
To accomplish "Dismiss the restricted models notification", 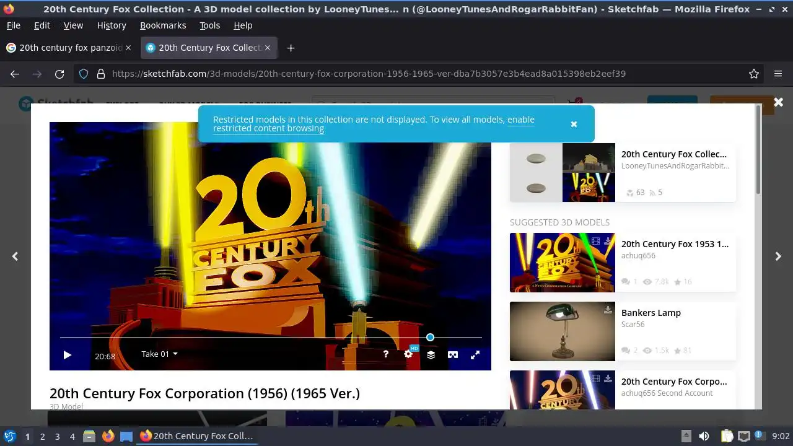I will (574, 124).
